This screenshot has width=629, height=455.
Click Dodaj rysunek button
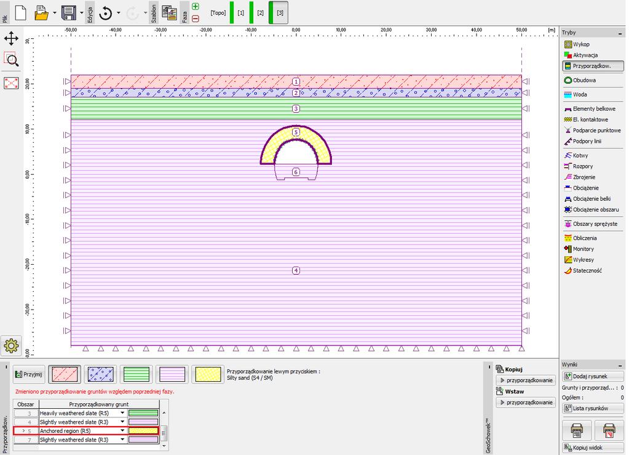pos(593,376)
